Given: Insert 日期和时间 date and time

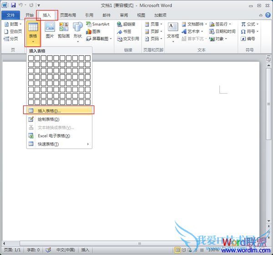Looking at the screenshot, I should pyautogui.click(x=222, y=31).
